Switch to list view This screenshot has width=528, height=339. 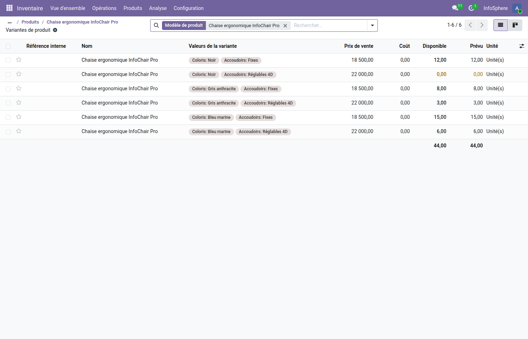click(500, 25)
